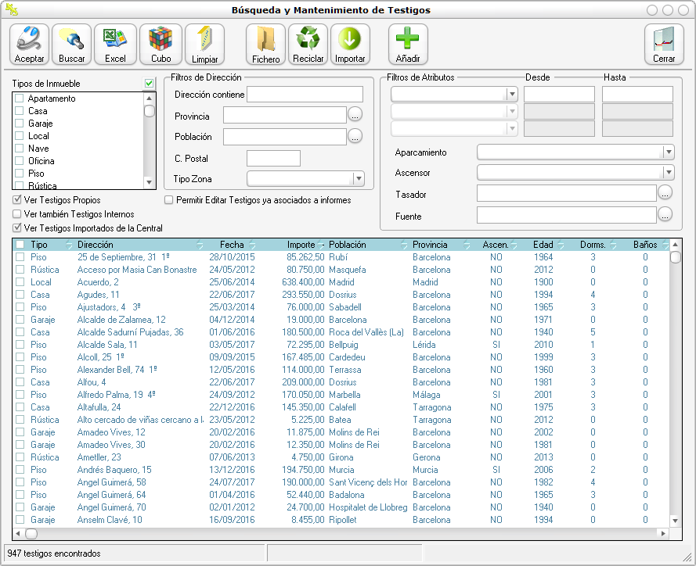Expand the Ascensor dropdown list
Screen dimensions: 696x566
pyautogui.click(x=668, y=173)
